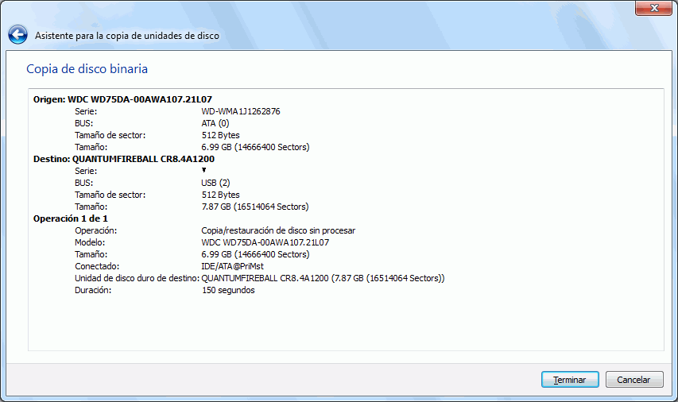This screenshot has width=678, height=402.
Task: Select the 'ATA (0)' bus value
Action: (x=215, y=123)
